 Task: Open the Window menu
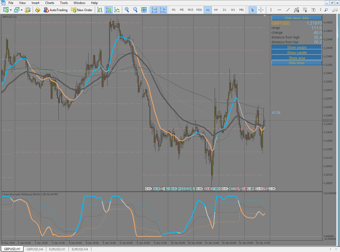click(79, 3)
